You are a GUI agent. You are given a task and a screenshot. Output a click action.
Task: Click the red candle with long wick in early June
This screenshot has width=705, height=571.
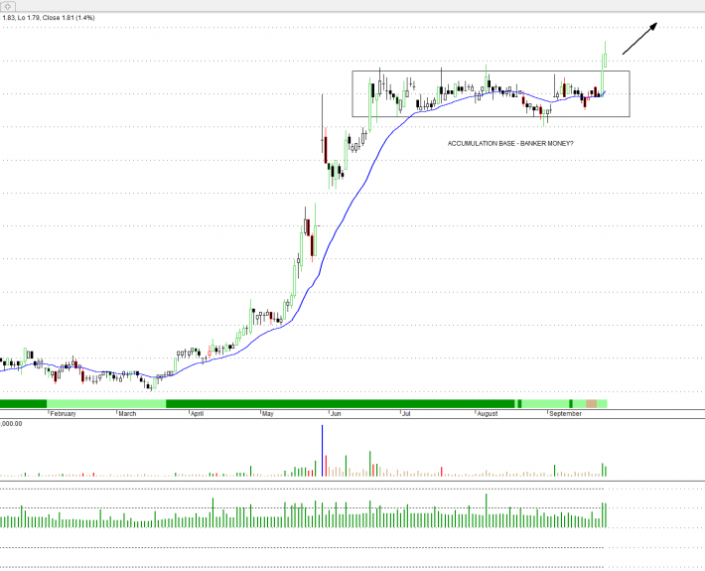point(323,149)
